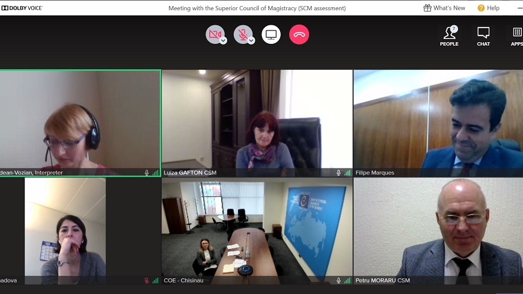523x294 pixels.
Task: Leave the meeting with red hang-up button
Action: click(299, 34)
